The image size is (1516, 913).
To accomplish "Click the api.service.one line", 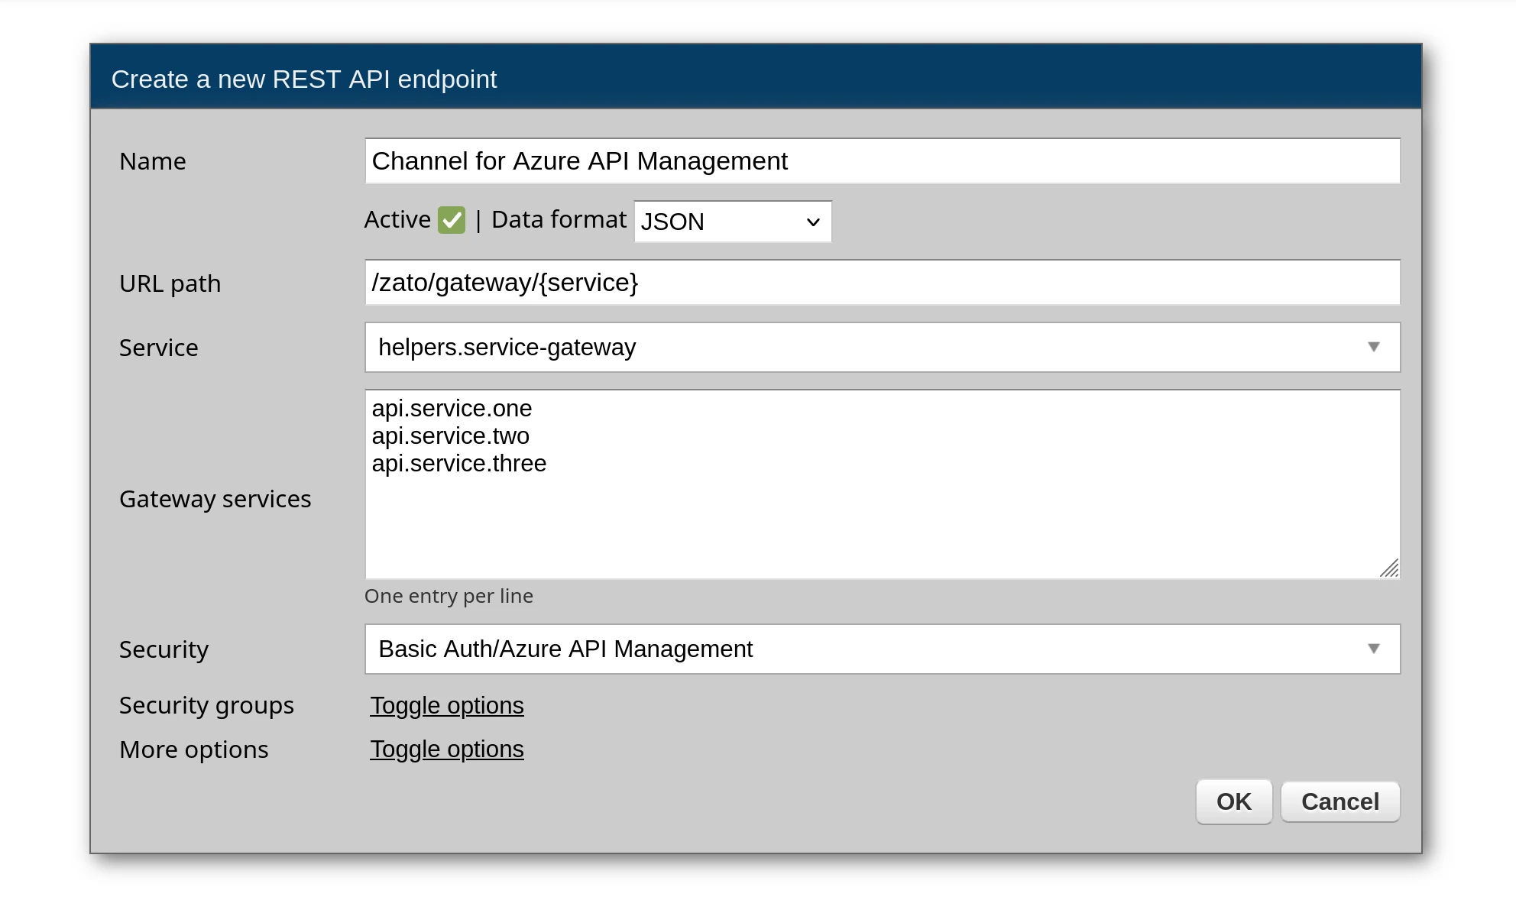I will click(x=452, y=409).
